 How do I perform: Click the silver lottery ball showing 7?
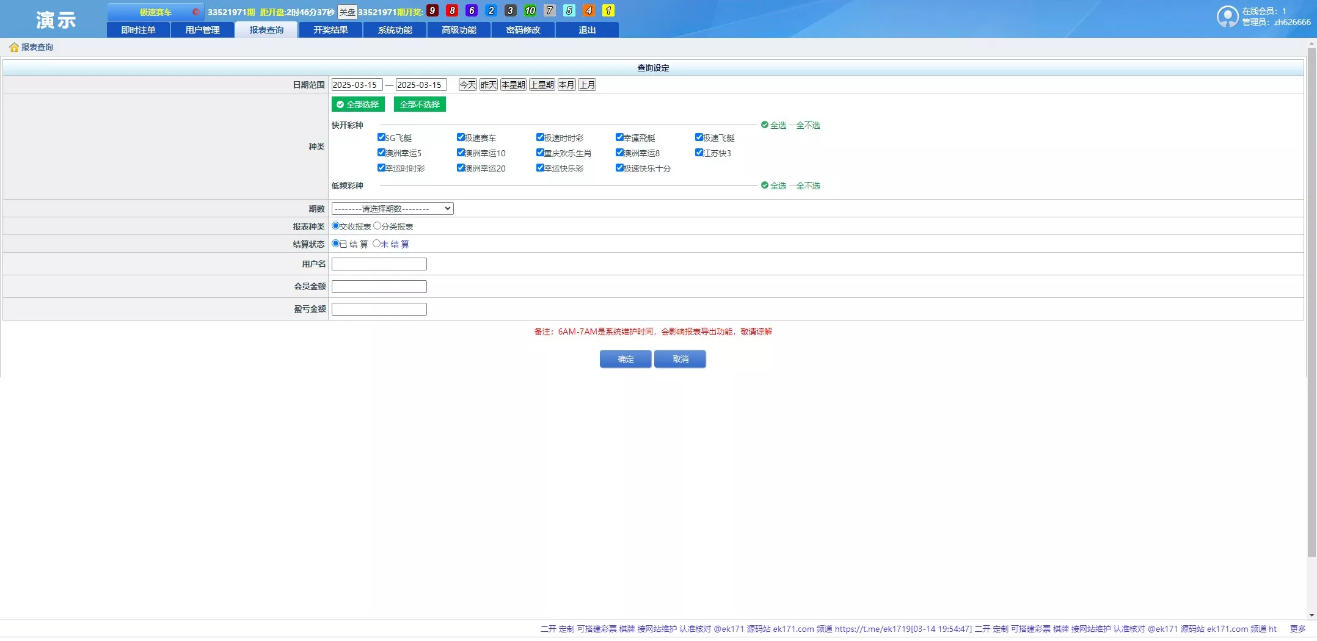click(x=549, y=10)
